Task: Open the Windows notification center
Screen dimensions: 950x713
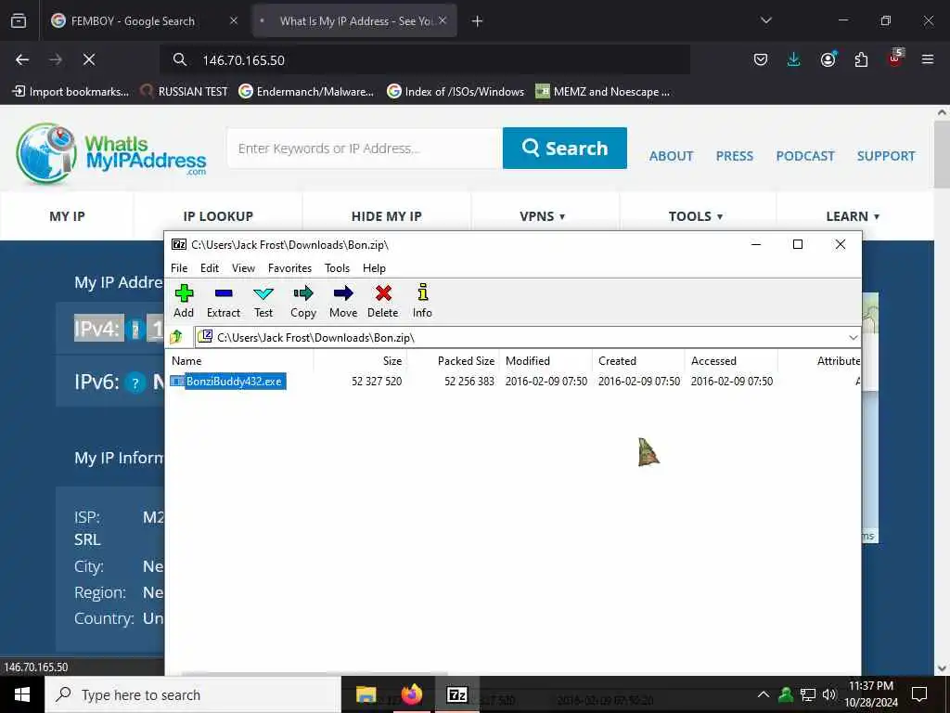Action: (919, 694)
